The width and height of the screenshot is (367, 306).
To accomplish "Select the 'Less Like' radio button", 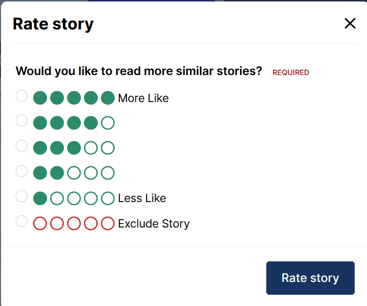I will pos(22,196).
